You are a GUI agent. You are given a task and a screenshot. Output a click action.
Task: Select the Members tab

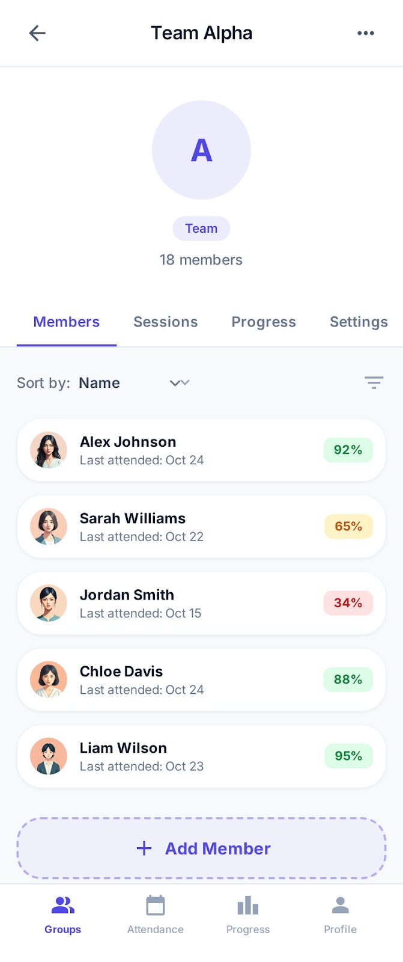pyautogui.click(x=66, y=322)
